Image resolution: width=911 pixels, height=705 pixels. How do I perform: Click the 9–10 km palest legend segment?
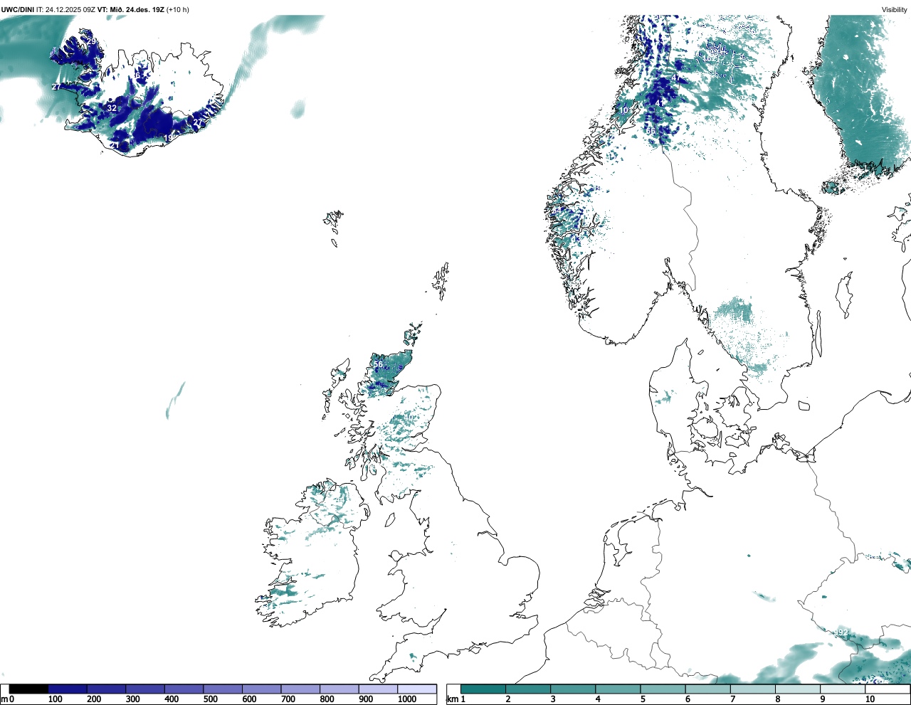[x=842, y=689]
